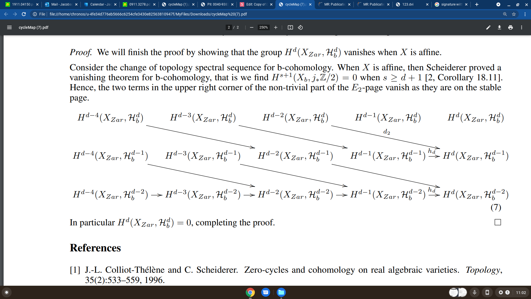Open the Files app in shelf
531x299 pixels.
click(281, 292)
